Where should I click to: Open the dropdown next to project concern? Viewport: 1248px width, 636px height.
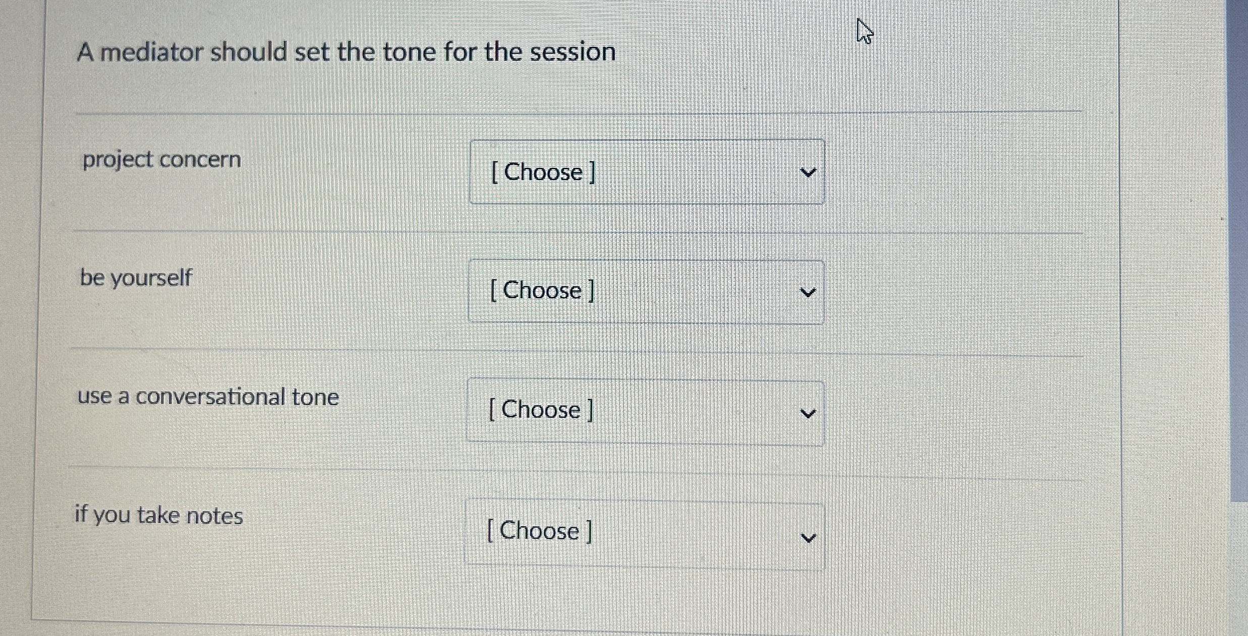coord(646,172)
